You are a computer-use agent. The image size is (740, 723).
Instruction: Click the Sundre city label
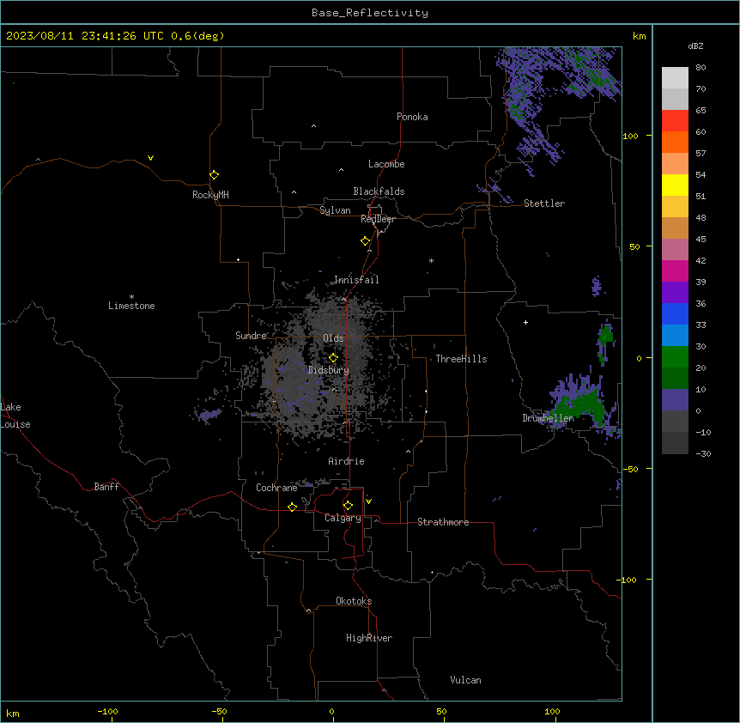click(251, 336)
